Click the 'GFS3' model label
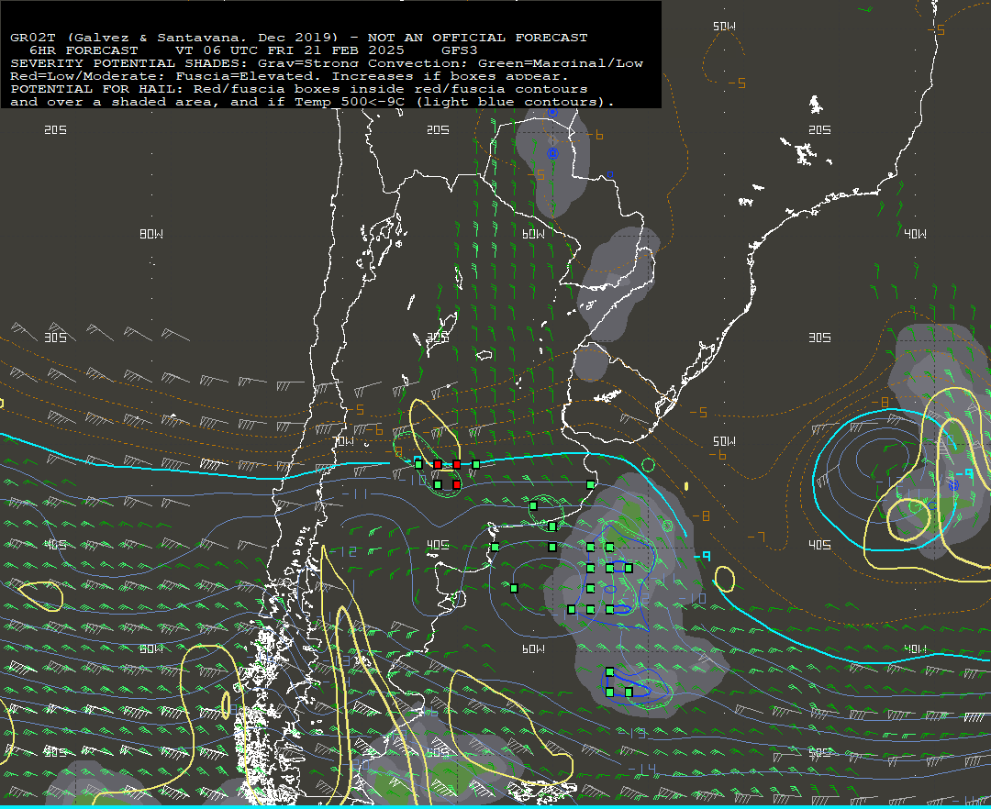The image size is (991, 809). 460,50
